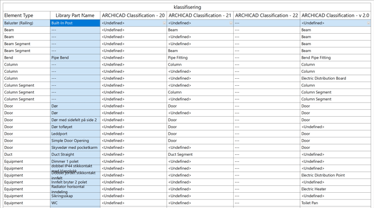Select the Dør tofløyet cell
374x208 pixels.
pos(75,127)
